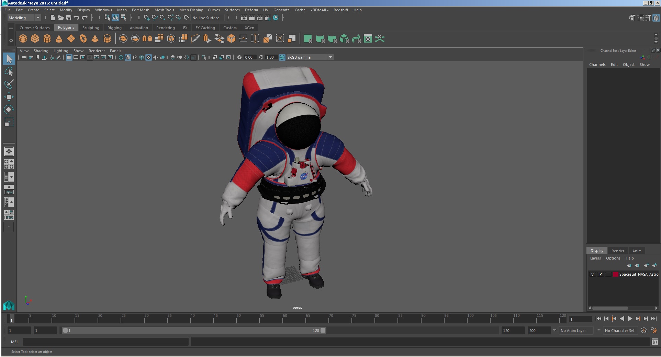Viewport: 661px width, 357px height.
Task: Play the animation backwards
Action: pos(622,319)
